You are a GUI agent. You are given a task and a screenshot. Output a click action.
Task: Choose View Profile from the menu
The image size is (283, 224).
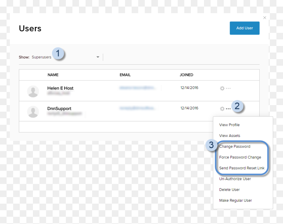229,125
